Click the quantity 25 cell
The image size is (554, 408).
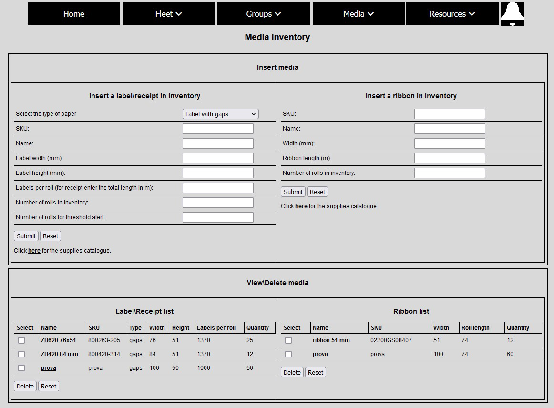[x=250, y=340]
